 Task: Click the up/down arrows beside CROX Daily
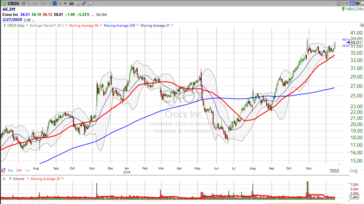coord(5,25)
